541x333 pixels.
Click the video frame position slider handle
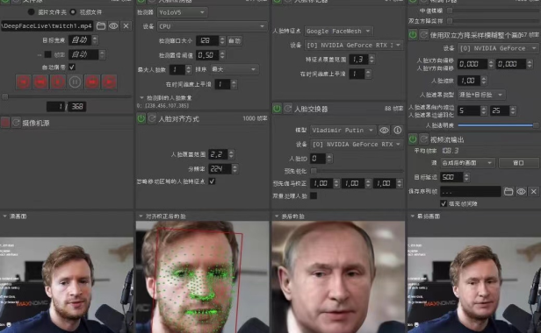tap(5, 96)
